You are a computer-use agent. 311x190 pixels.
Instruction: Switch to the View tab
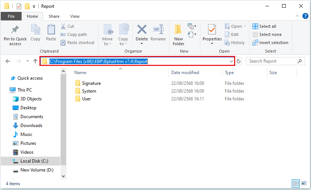(75, 16)
